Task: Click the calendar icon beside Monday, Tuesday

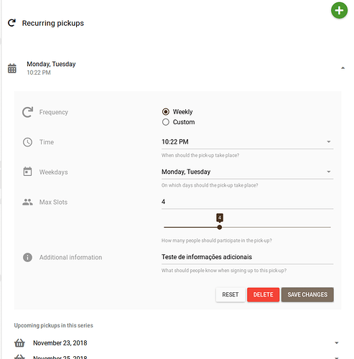Action: (12, 68)
